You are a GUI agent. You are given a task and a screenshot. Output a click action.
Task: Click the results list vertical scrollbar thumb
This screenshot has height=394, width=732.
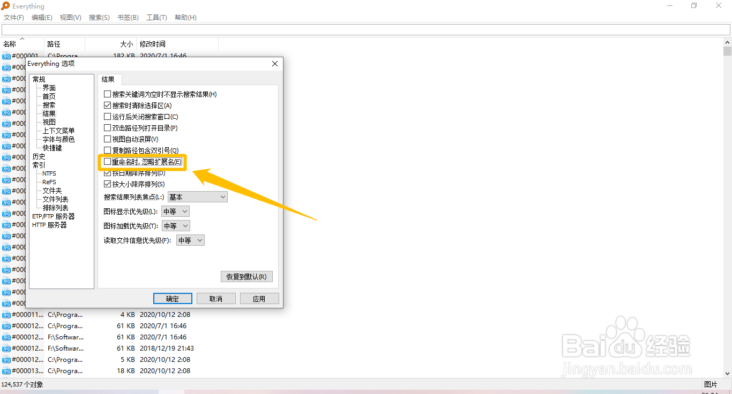tap(727, 51)
